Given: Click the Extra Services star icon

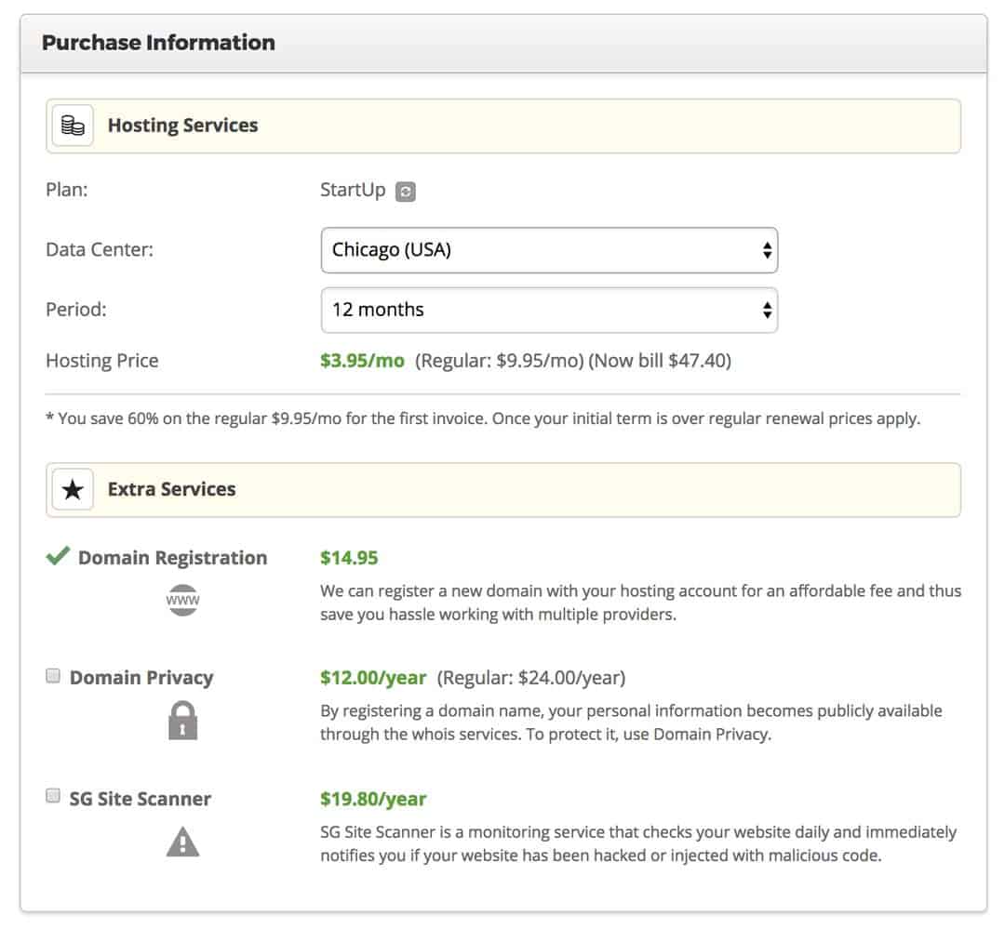Looking at the screenshot, I should [x=72, y=488].
